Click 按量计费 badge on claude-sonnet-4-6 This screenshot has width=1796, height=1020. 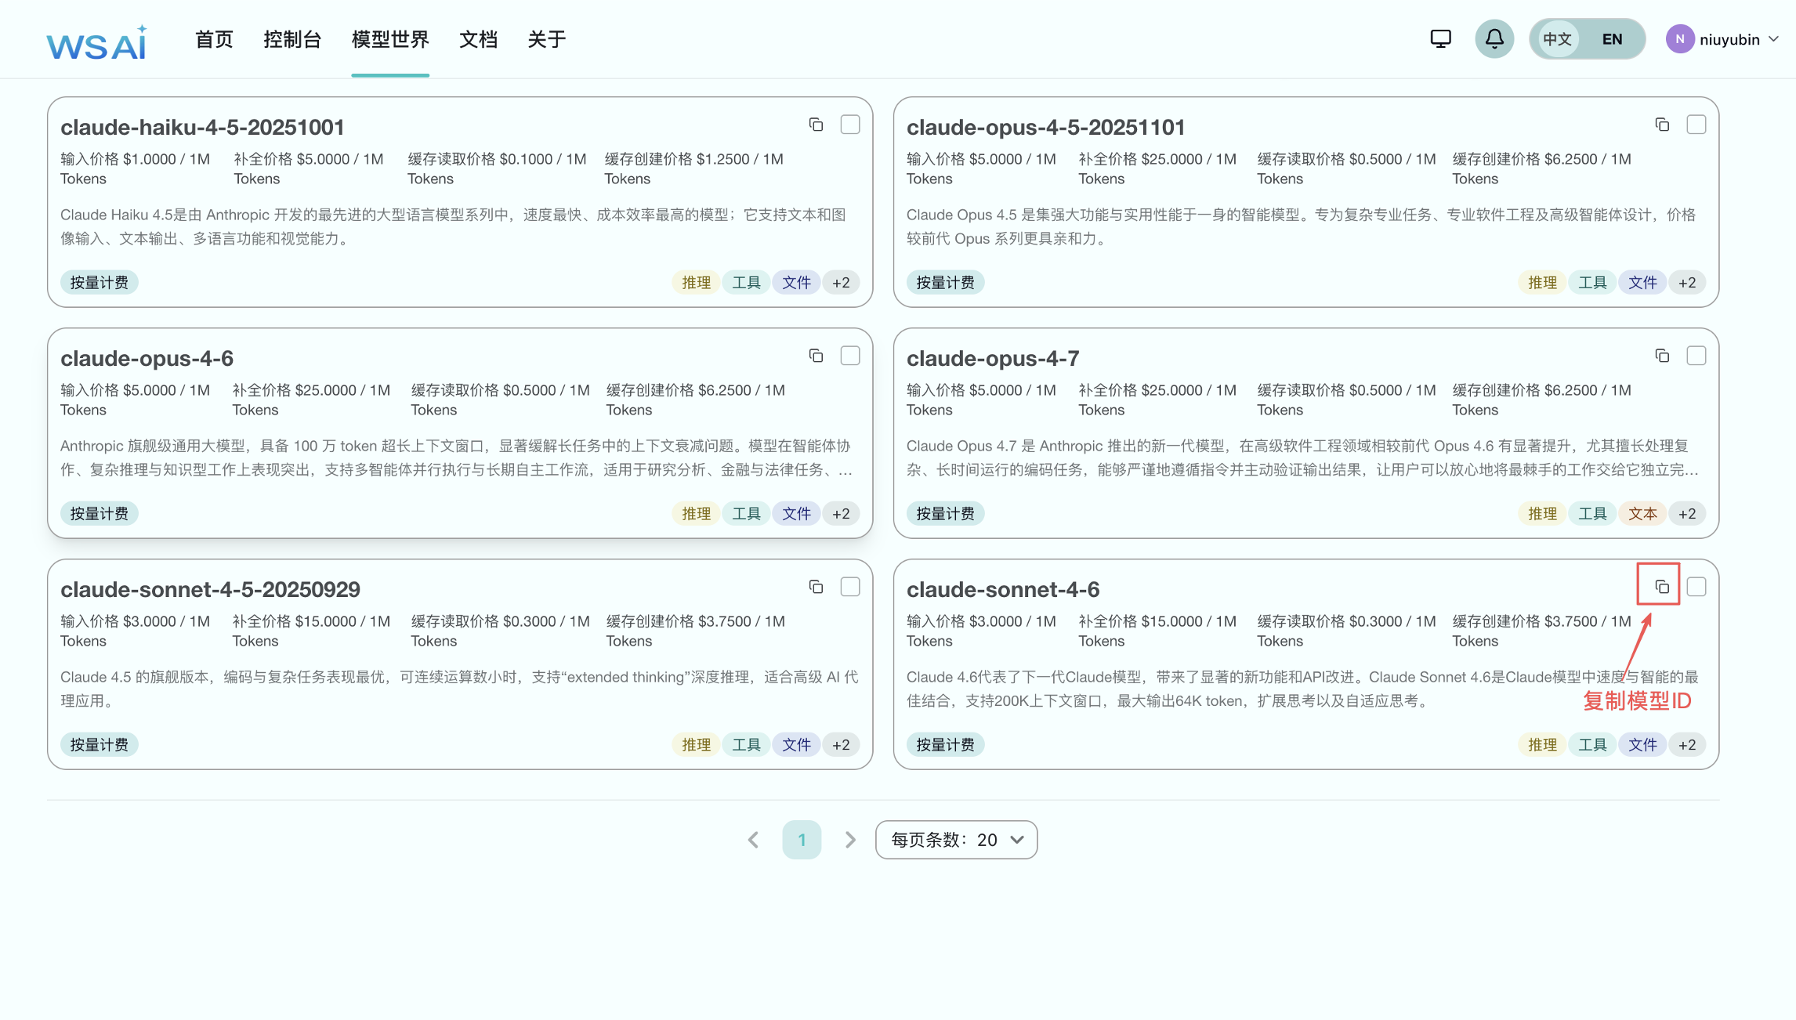946,745
